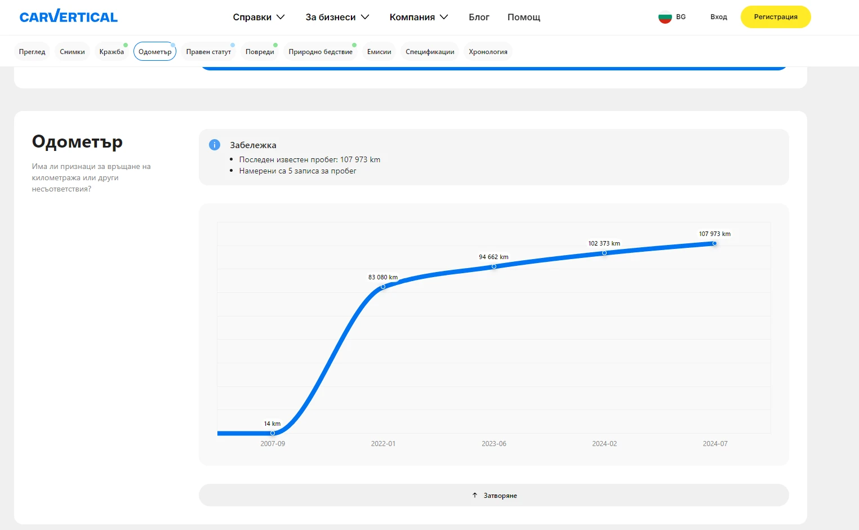859x530 pixels.
Task: Click the yellow Регистрация button
Action: [776, 17]
